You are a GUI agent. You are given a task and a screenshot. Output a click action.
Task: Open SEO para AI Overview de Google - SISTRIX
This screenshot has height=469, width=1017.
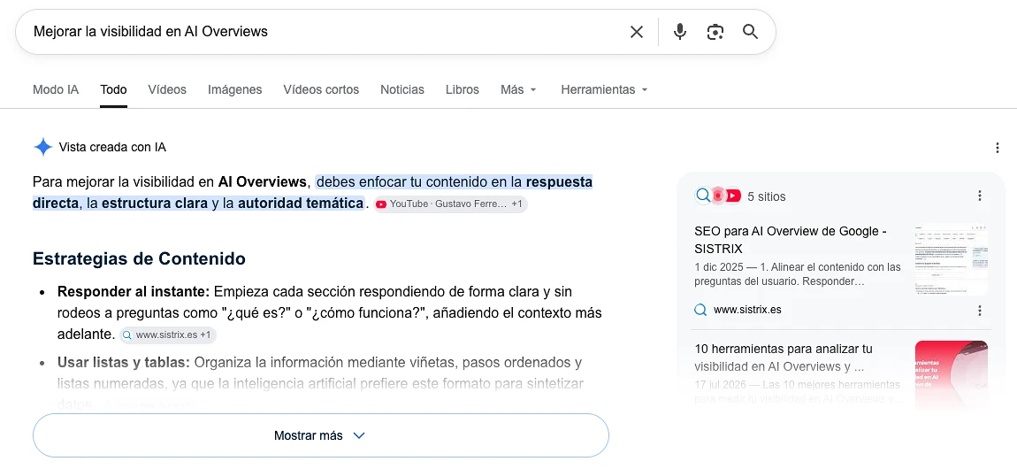click(x=790, y=239)
